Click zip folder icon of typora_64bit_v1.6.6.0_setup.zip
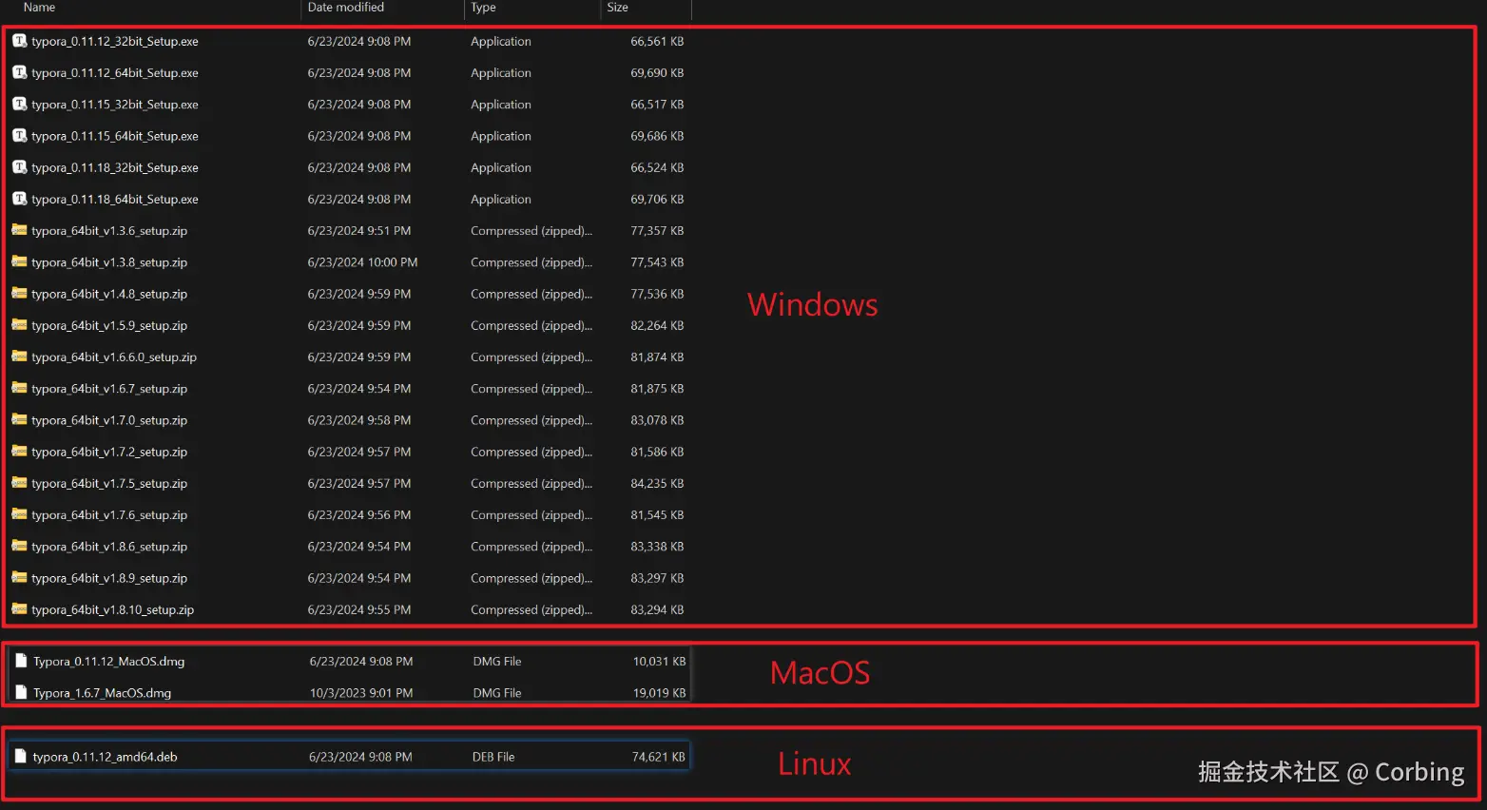This screenshot has width=1487, height=810. coord(19,357)
